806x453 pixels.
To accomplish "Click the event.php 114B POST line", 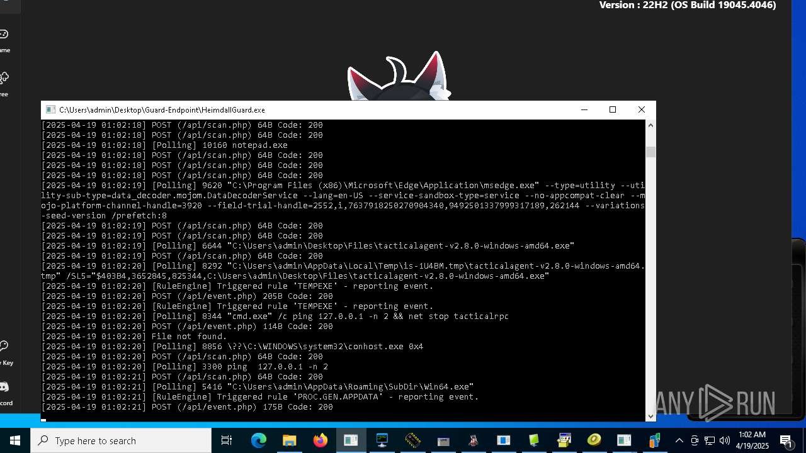I will [x=187, y=327].
